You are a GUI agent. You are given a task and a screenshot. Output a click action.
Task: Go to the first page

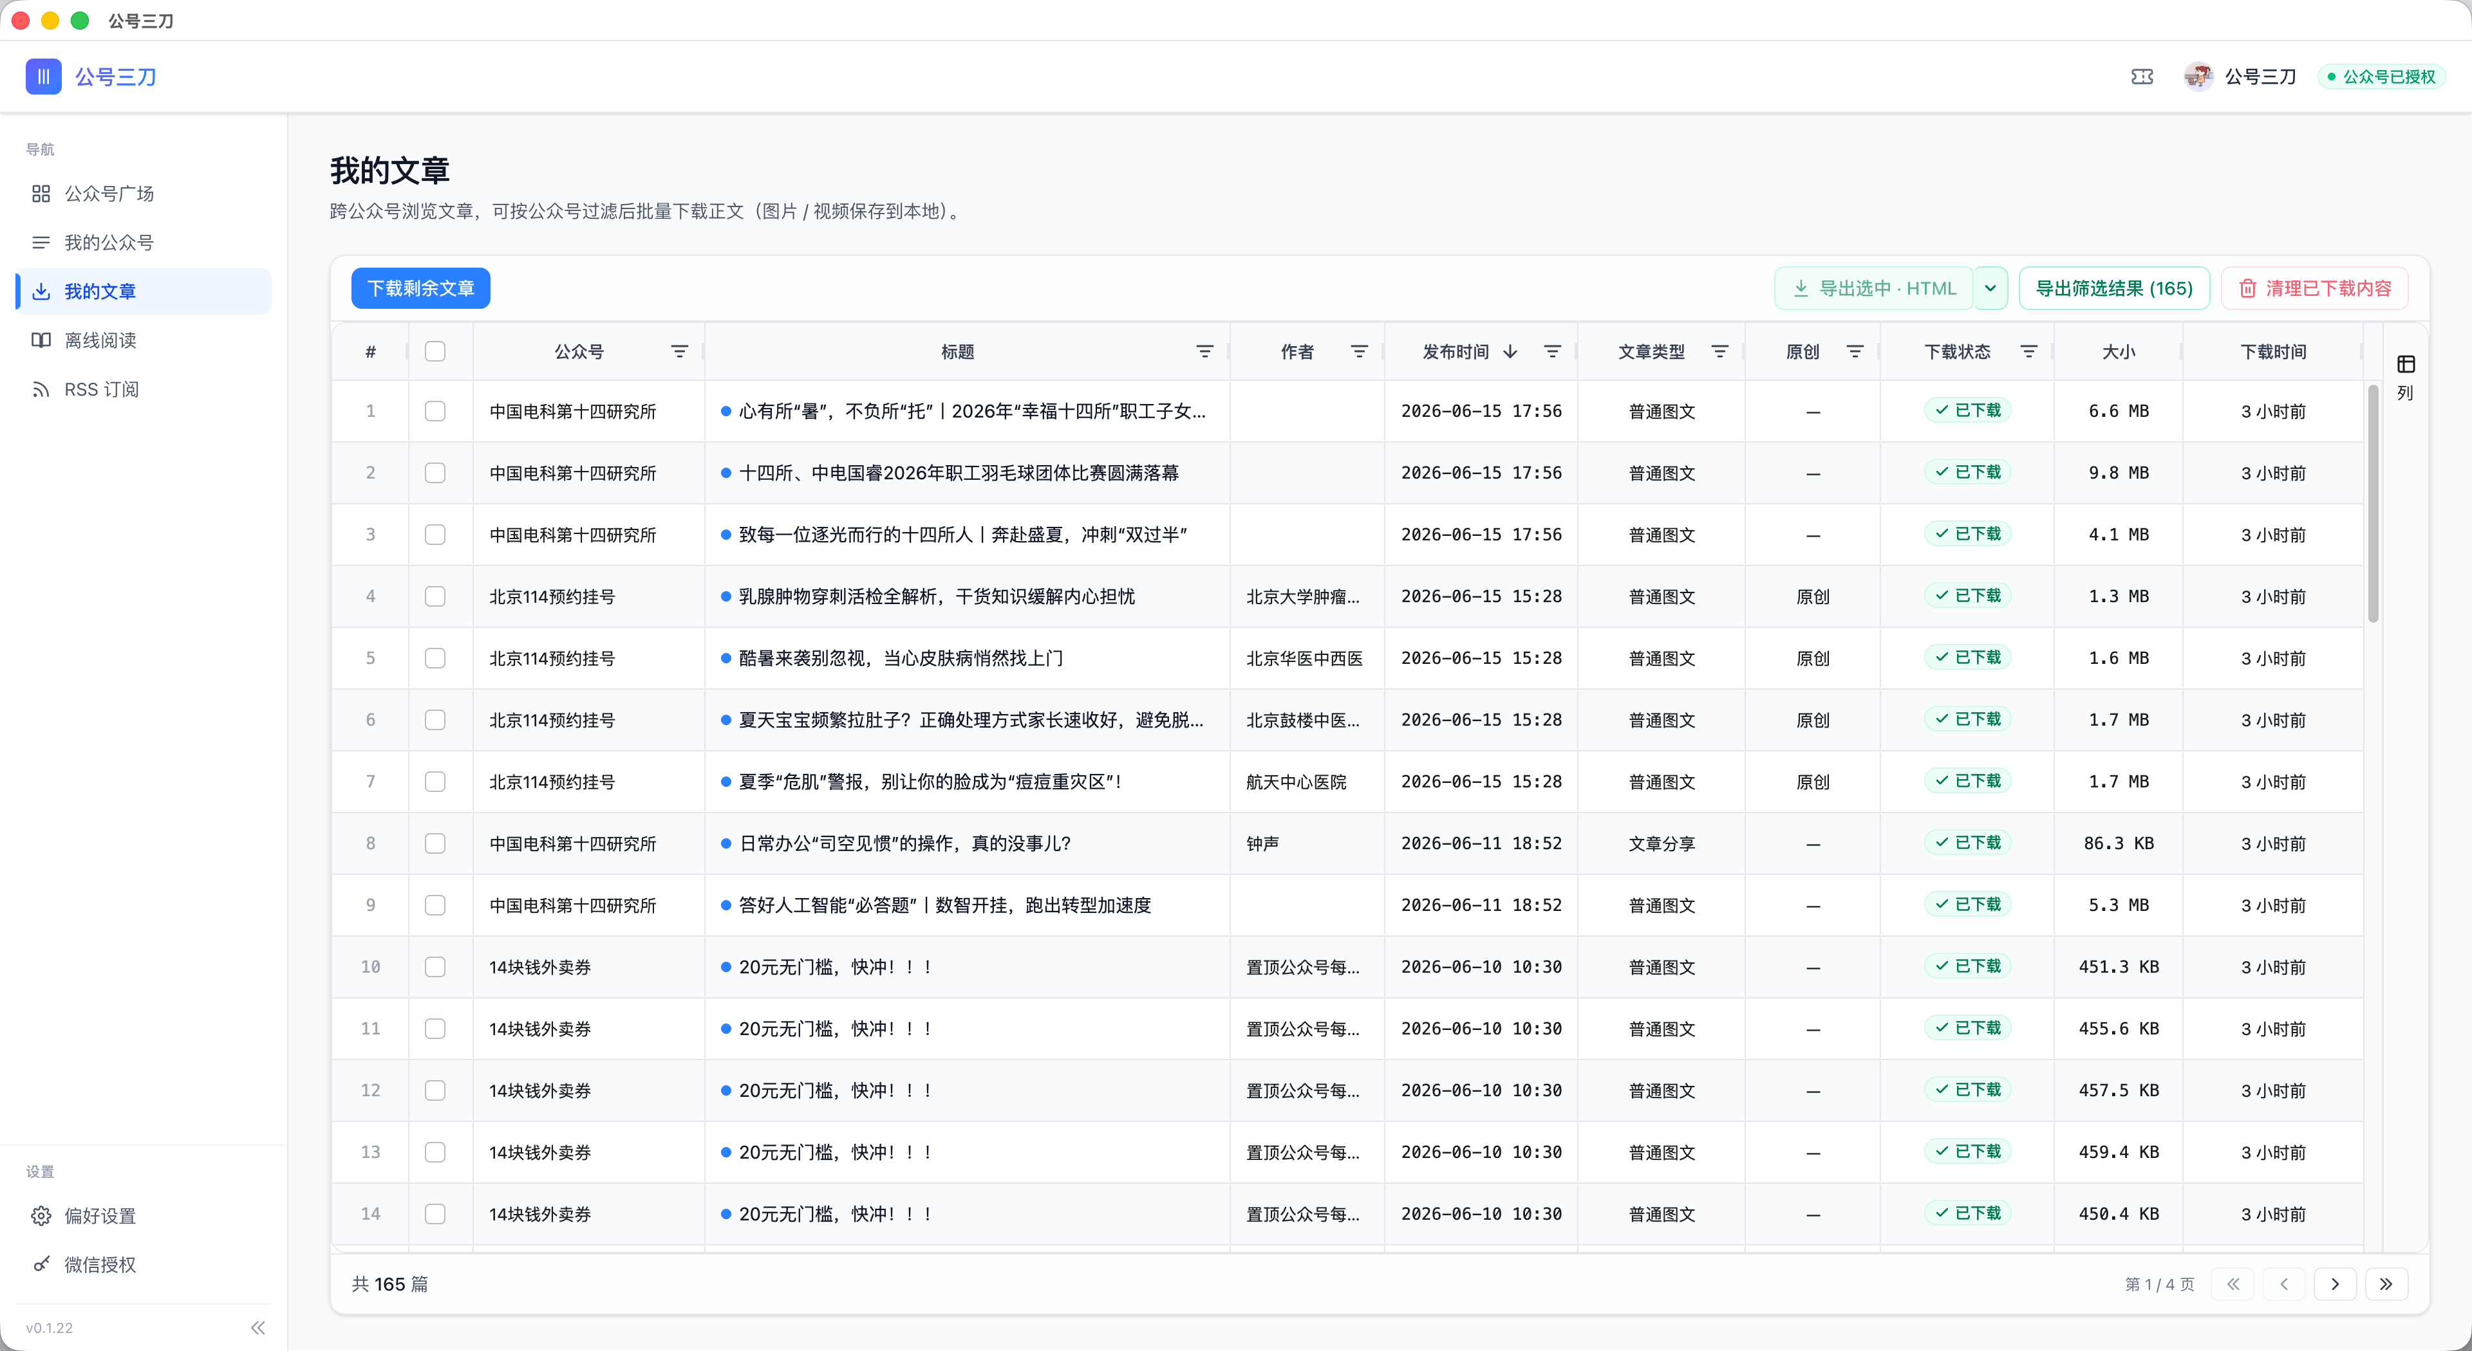tap(2233, 1284)
